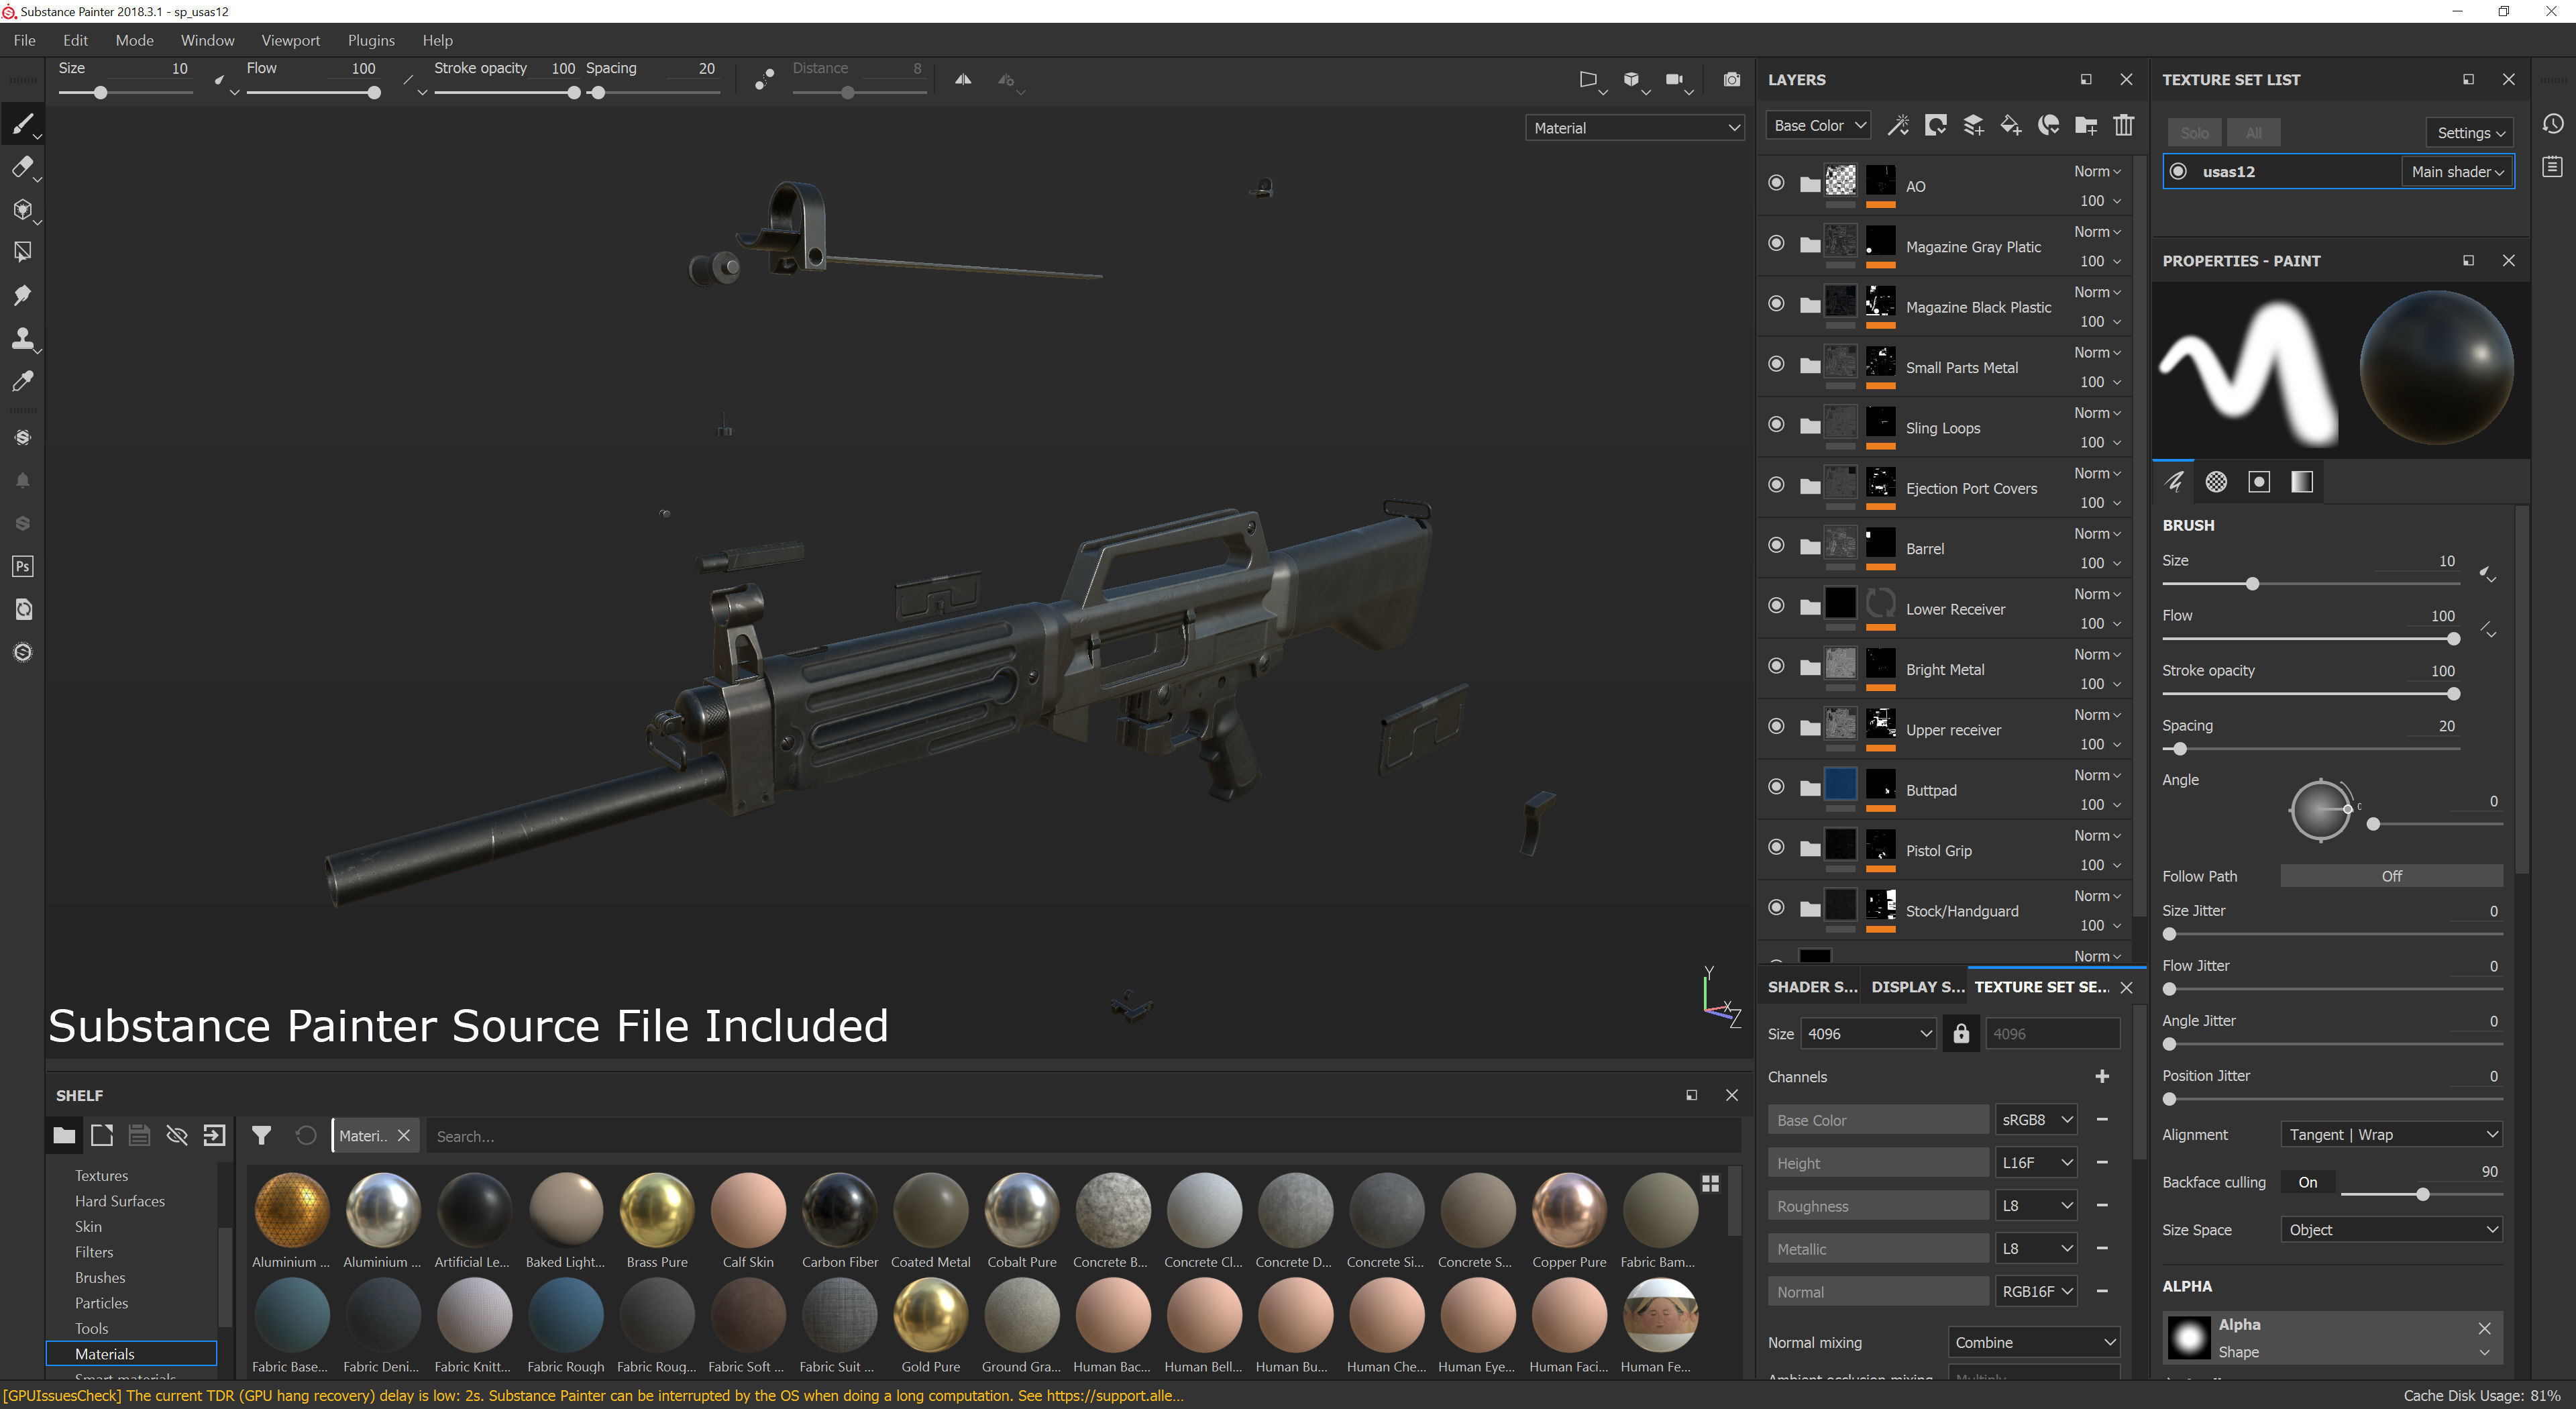Open the Plugins menu
Image resolution: width=2576 pixels, height=1409 pixels.
tap(371, 40)
